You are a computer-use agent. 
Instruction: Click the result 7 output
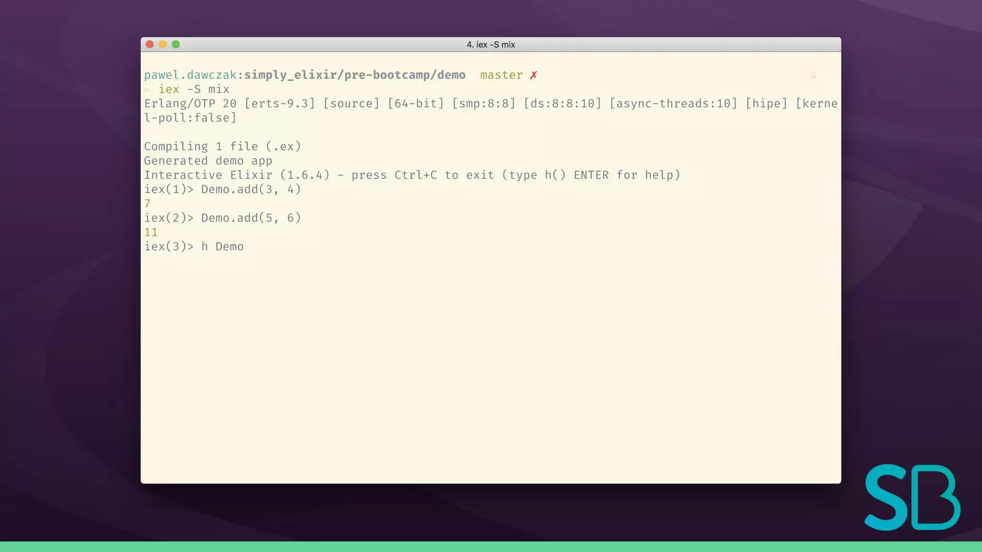(x=147, y=204)
